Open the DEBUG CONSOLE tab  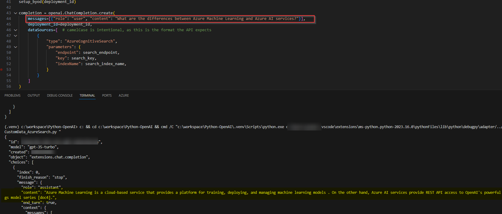[x=60, y=95]
